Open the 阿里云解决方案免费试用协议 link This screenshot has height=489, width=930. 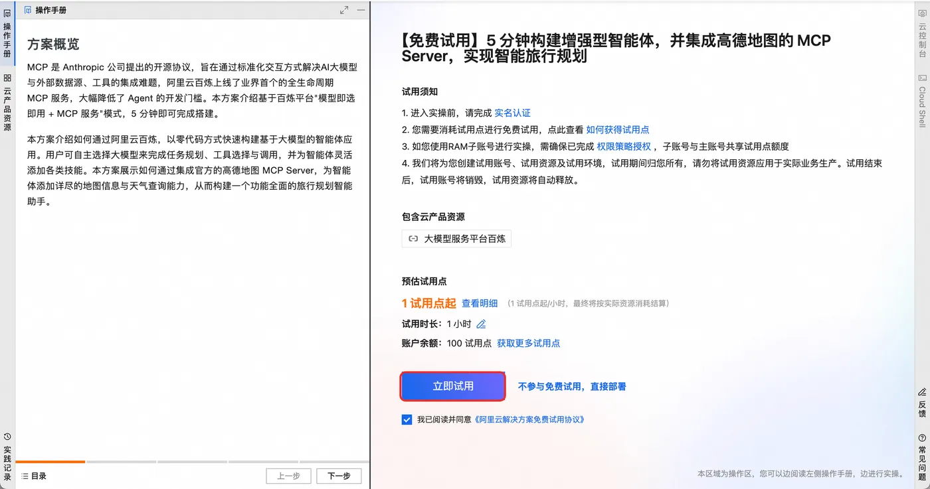click(530, 419)
